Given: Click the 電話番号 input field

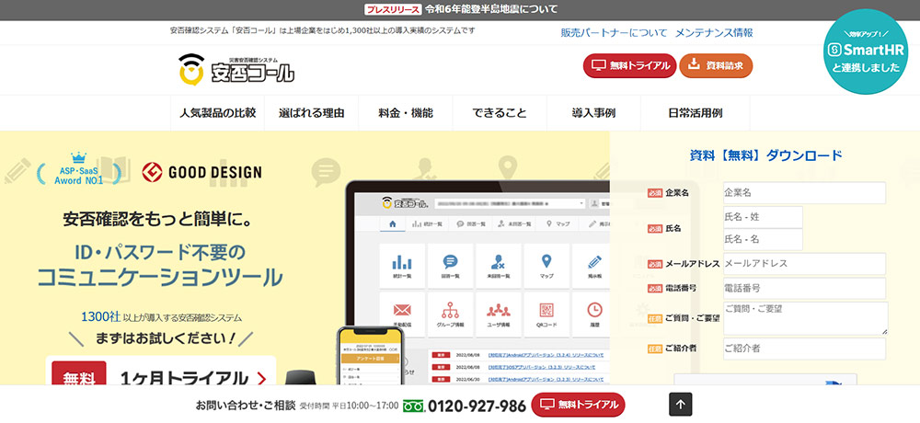Looking at the screenshot, I should (x=804, y=288).
